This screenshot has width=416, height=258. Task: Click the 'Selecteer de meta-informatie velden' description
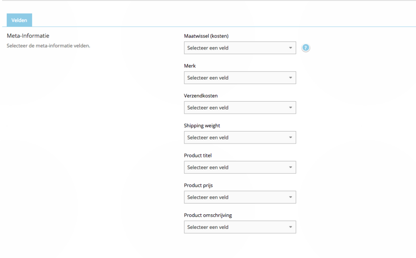click(48, 46)
